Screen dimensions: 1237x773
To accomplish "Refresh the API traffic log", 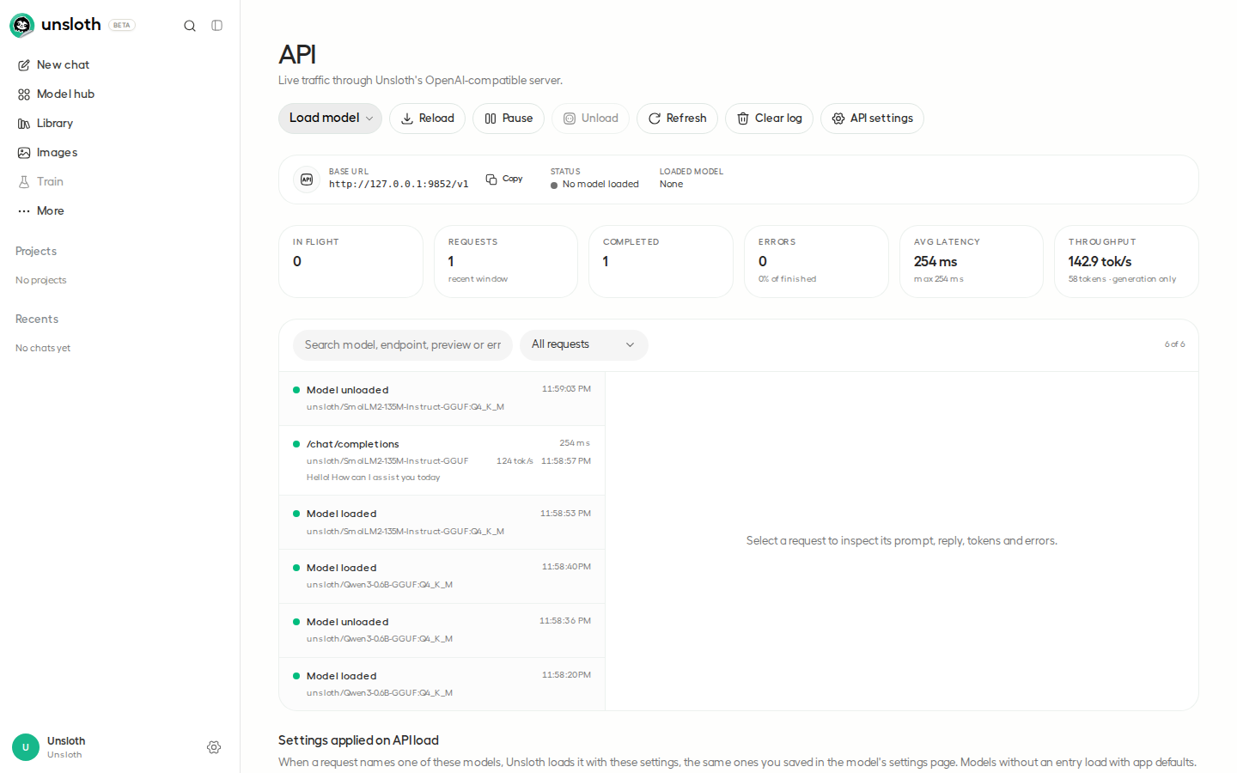I will click(677, 119).
